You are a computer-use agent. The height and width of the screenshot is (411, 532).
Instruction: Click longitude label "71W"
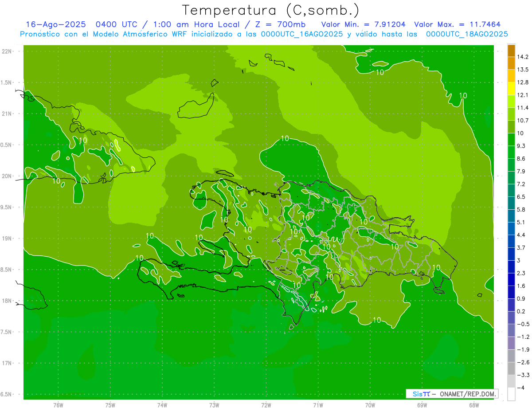click(x=318, y=405)
